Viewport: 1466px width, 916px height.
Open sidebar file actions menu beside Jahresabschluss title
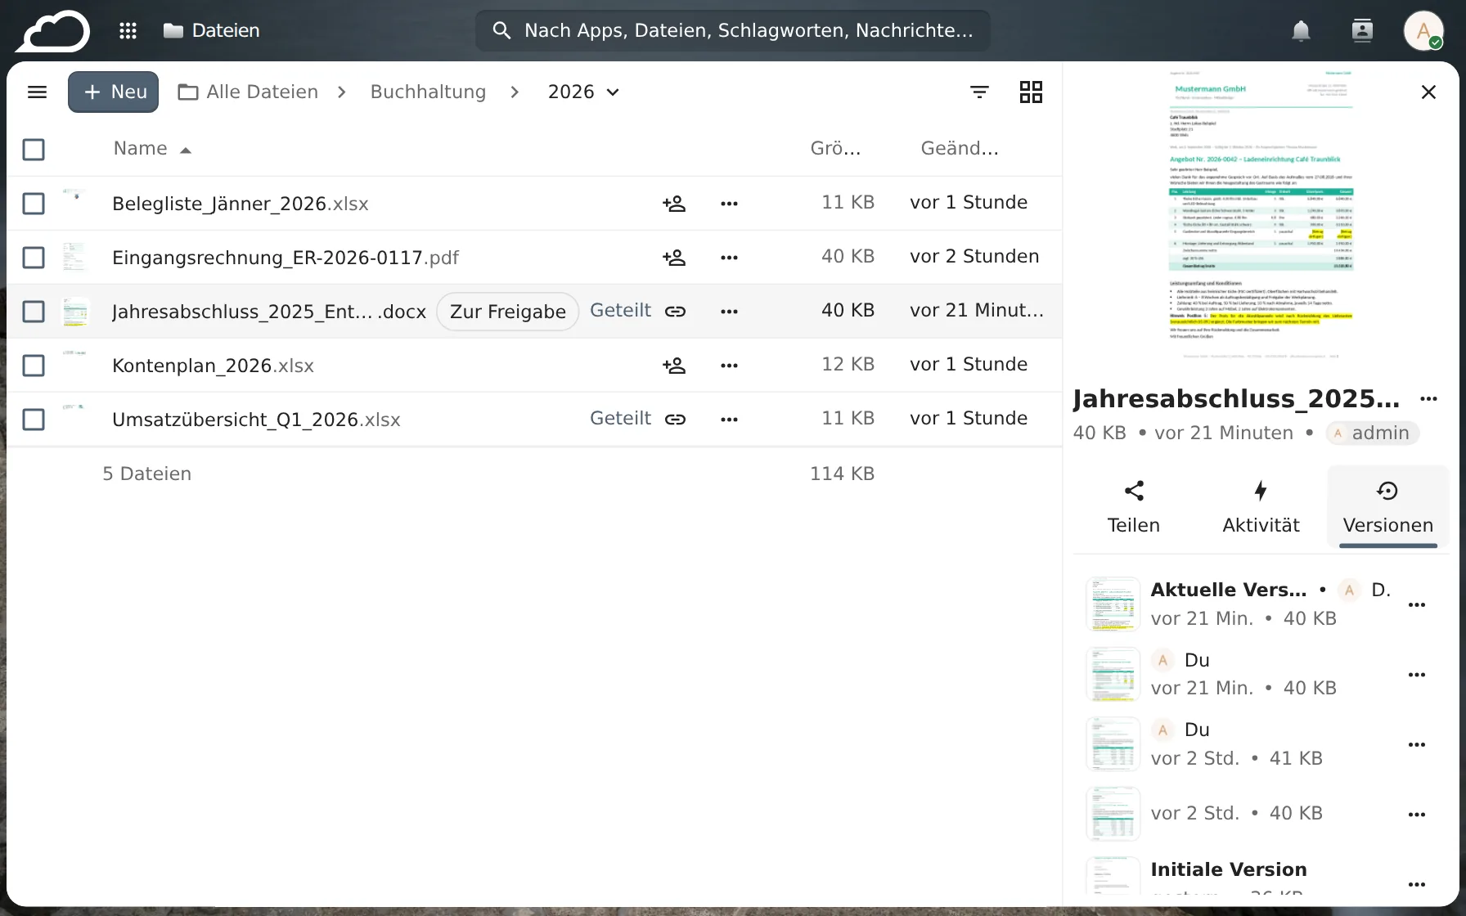point(1428,399)
